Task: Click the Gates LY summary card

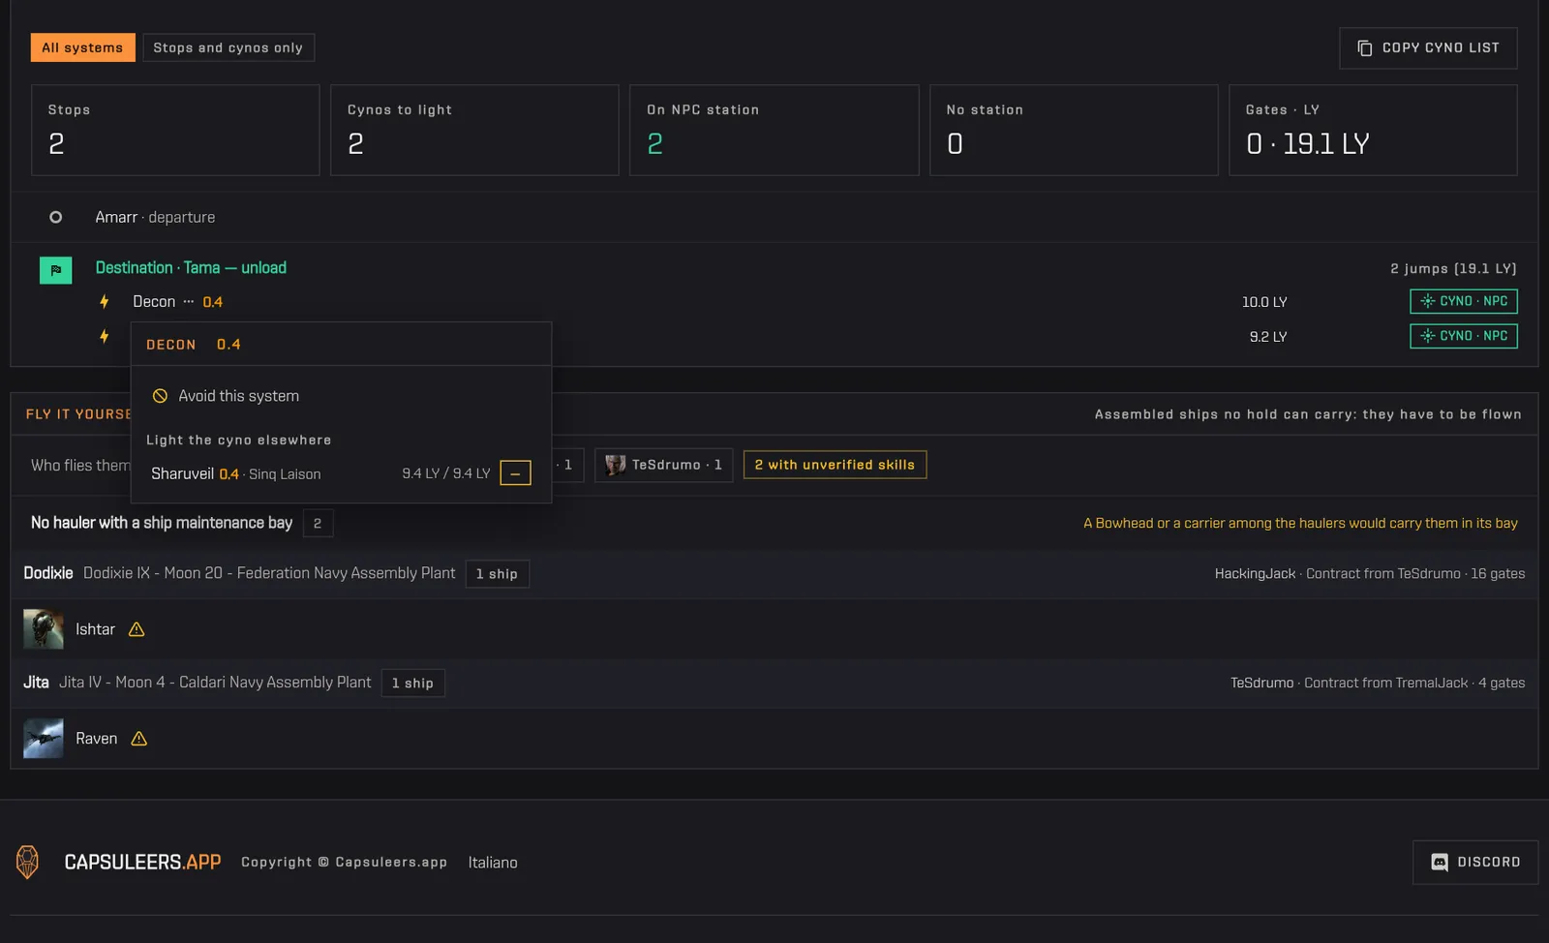Action: pyautogui.click(x=1373, y=130)
